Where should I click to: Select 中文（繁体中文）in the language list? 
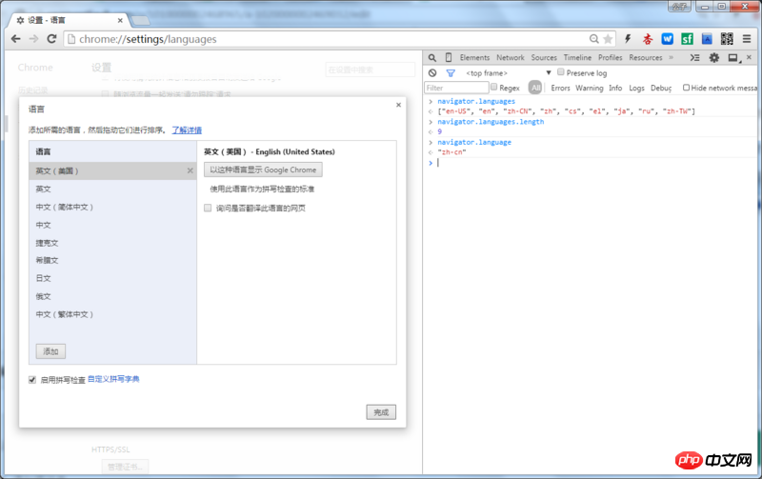112,314
